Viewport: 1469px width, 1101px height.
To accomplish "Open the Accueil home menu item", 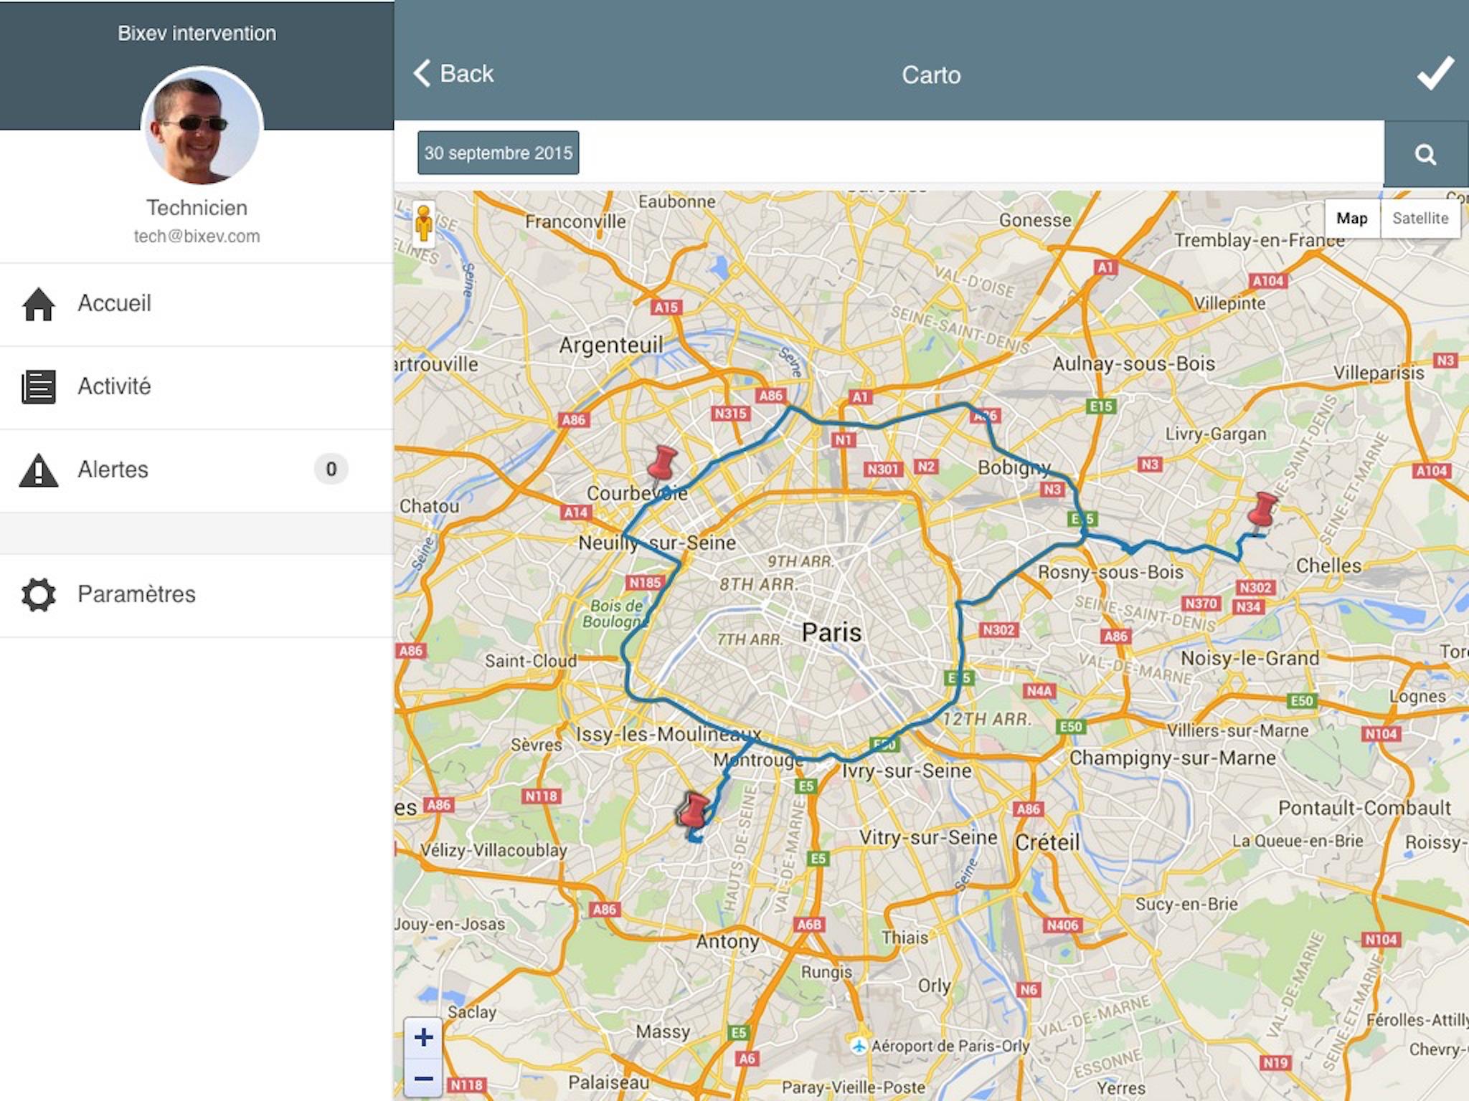I will click(x=197, y=304).
